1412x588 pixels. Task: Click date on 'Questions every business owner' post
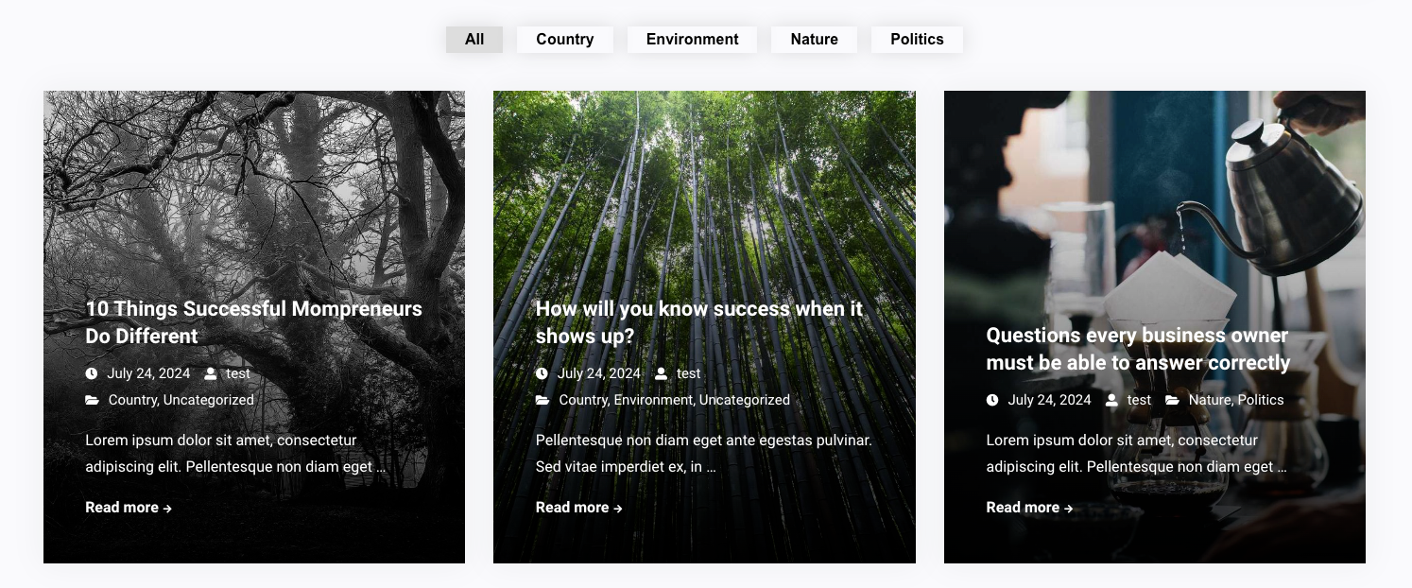click(1050, 400)
